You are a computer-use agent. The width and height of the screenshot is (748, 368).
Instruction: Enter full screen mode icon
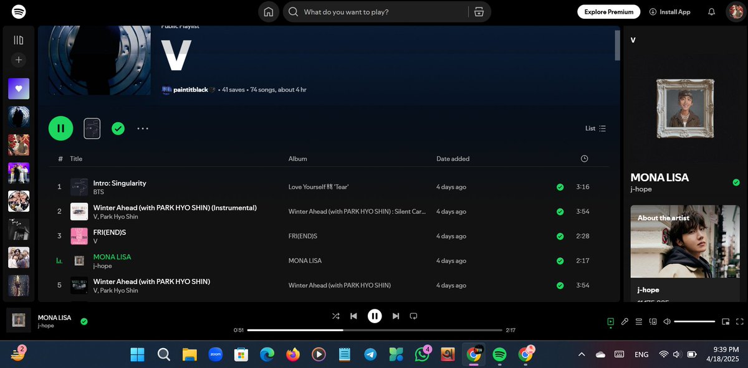[x=740, y=321]
